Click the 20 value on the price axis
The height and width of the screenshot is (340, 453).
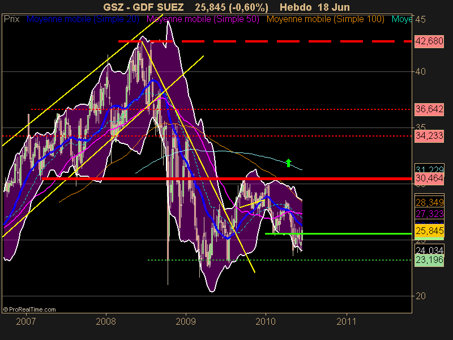(420, 296)
